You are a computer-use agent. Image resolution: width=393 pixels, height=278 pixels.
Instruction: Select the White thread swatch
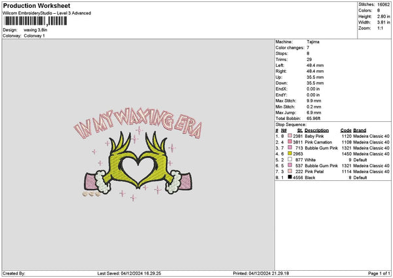[290, 159]
